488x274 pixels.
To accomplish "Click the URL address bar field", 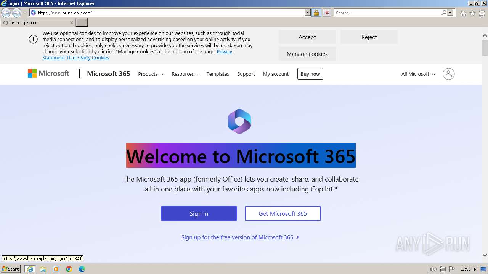I will 170,13.
